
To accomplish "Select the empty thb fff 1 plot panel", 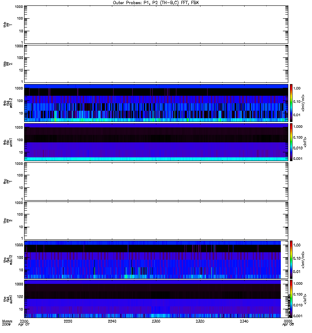I will tap(156, 25).
